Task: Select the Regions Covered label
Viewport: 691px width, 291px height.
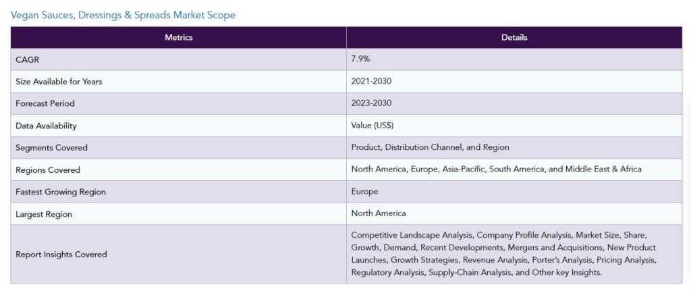Action: [x=48, y=169]
